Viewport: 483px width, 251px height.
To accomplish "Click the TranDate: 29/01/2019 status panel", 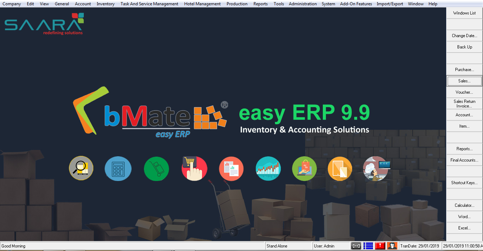I will 420,246.
